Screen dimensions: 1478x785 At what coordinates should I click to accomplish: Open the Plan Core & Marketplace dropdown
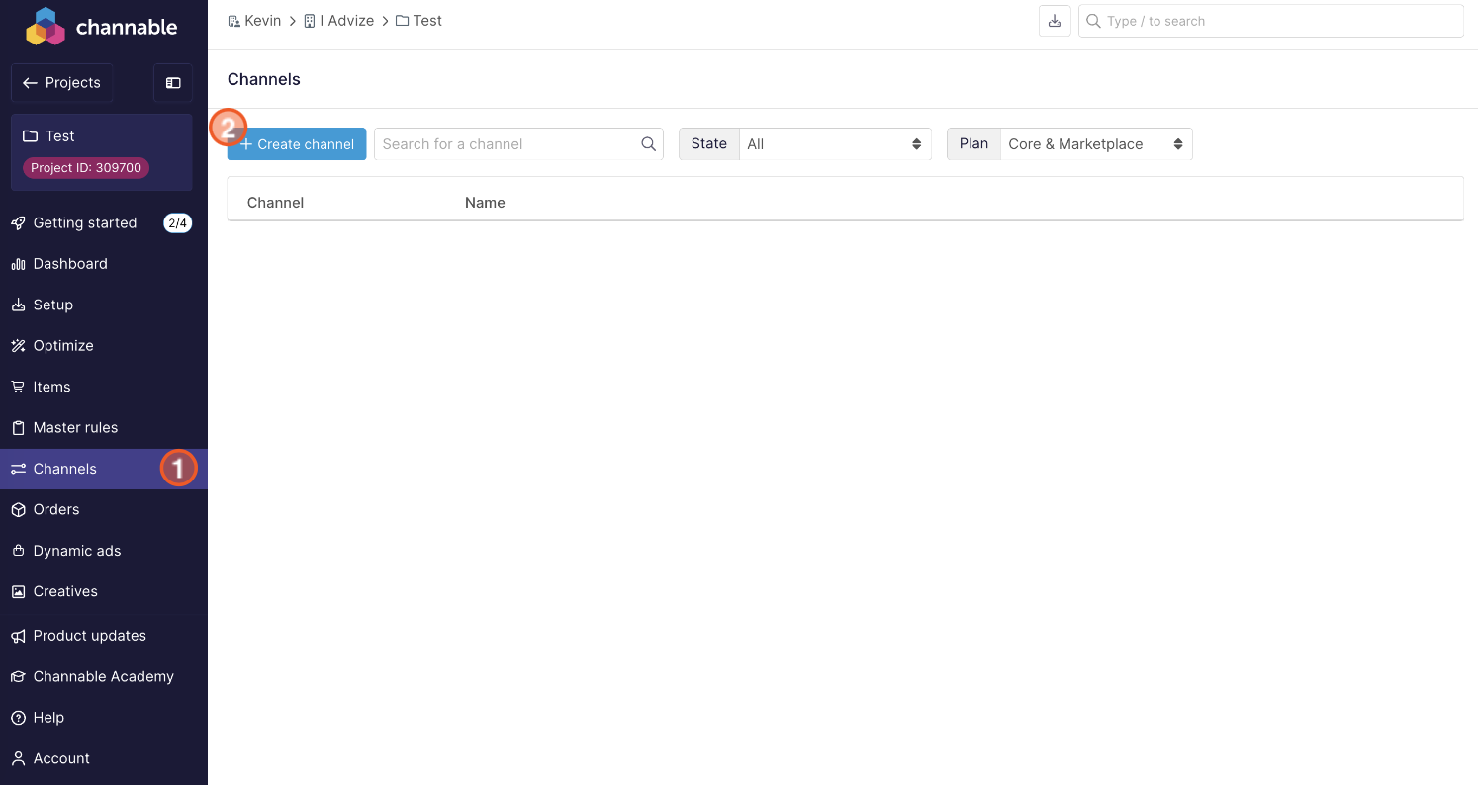pyautogui.click(x=1095, y=144)
